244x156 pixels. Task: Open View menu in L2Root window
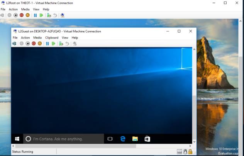[36, 9]
